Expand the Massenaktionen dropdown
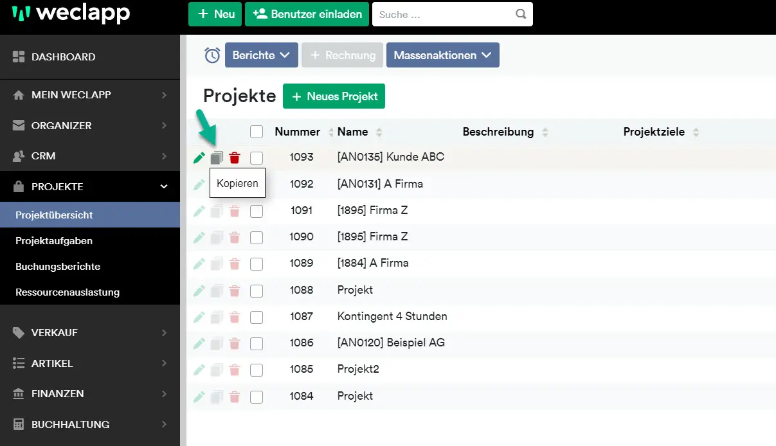 click(x=442, y=55)
